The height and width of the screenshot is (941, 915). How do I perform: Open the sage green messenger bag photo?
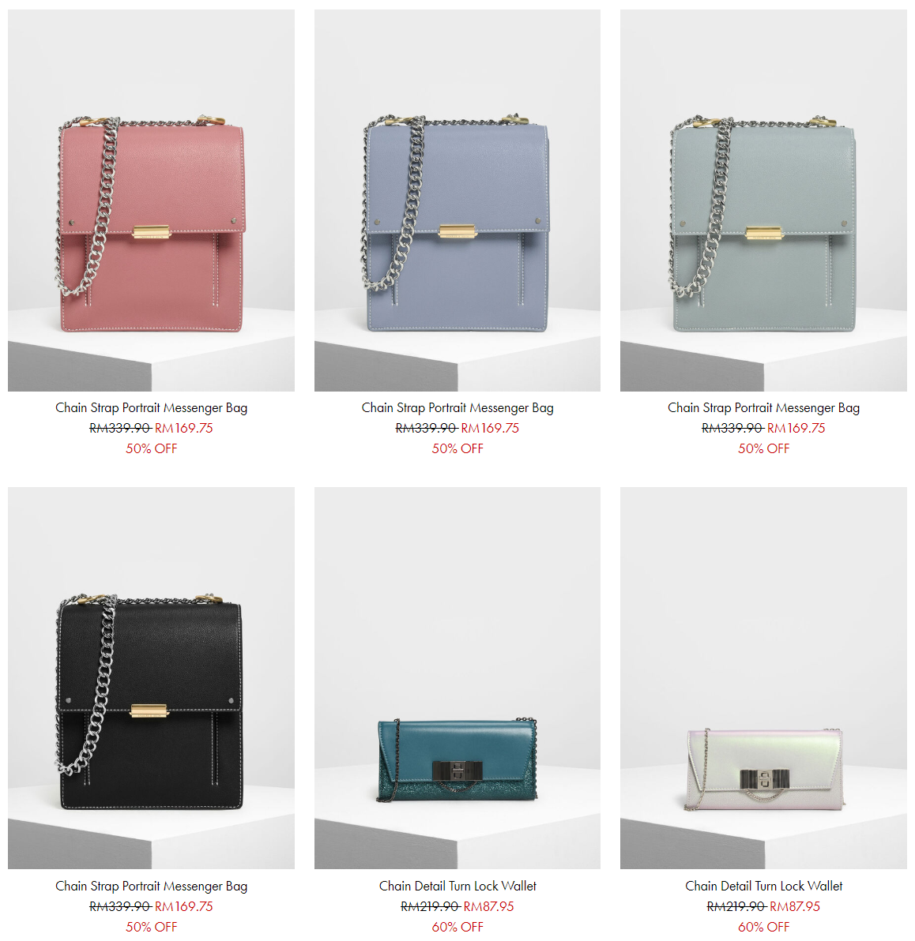click(x=763, y=200)
